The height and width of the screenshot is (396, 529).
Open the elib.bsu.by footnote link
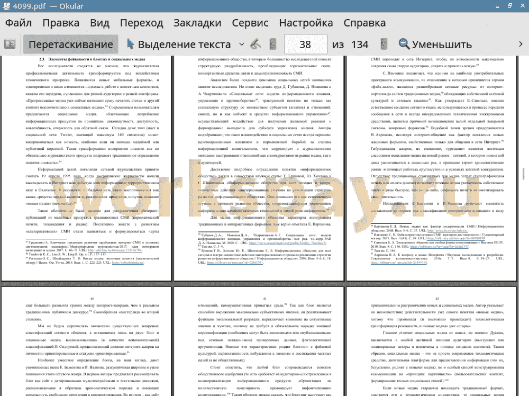coord(115,250)
